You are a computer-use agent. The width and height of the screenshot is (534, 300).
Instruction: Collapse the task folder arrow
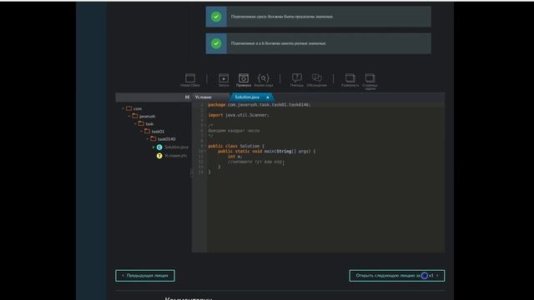coord(135,124)
